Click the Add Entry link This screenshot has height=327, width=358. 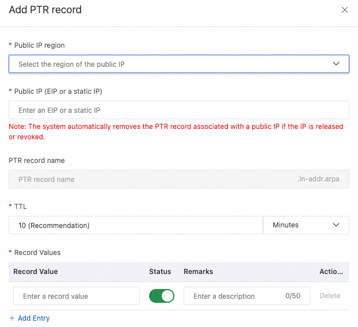click(x=33, y=318)
